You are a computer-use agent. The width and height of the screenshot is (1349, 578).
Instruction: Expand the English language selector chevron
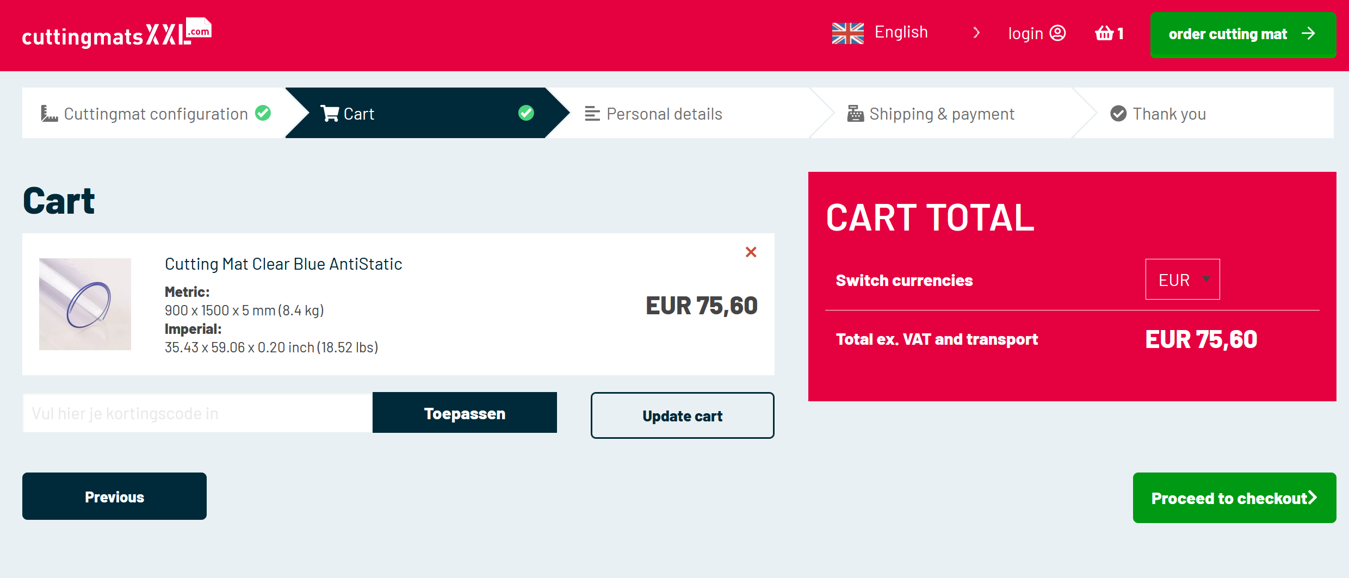click(x=976, y=33)
